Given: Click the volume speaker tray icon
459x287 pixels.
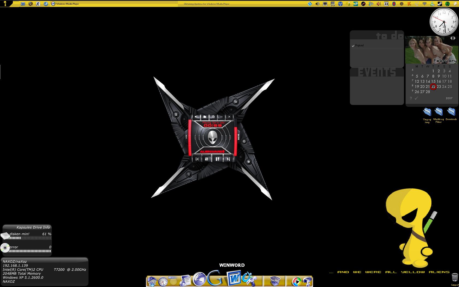Looking at the screenshot, I should [317, 4].
